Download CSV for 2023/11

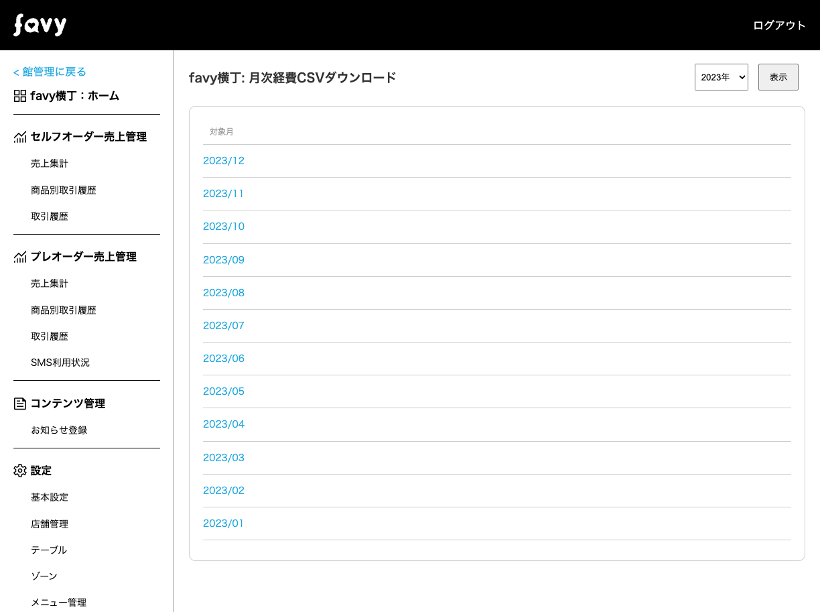(x=224, y=194)
